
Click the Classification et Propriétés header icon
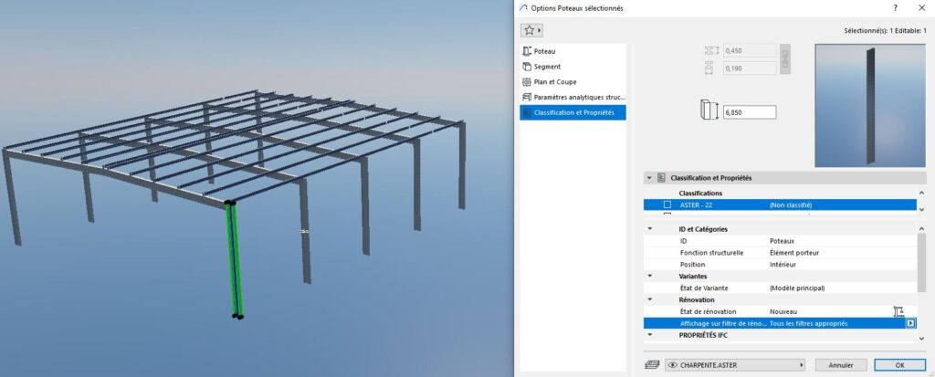click(661, 178)
